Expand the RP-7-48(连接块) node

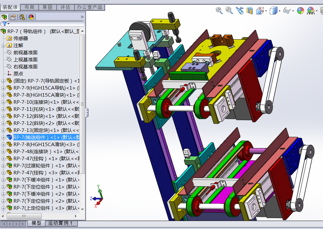pos(3,152)
